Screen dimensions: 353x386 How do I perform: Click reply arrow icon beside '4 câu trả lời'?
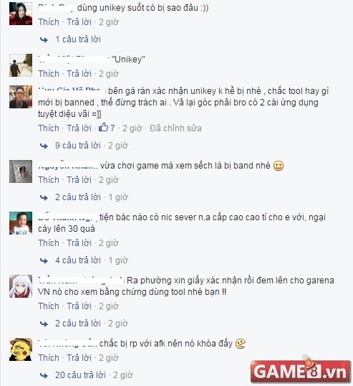pos(44,260)
